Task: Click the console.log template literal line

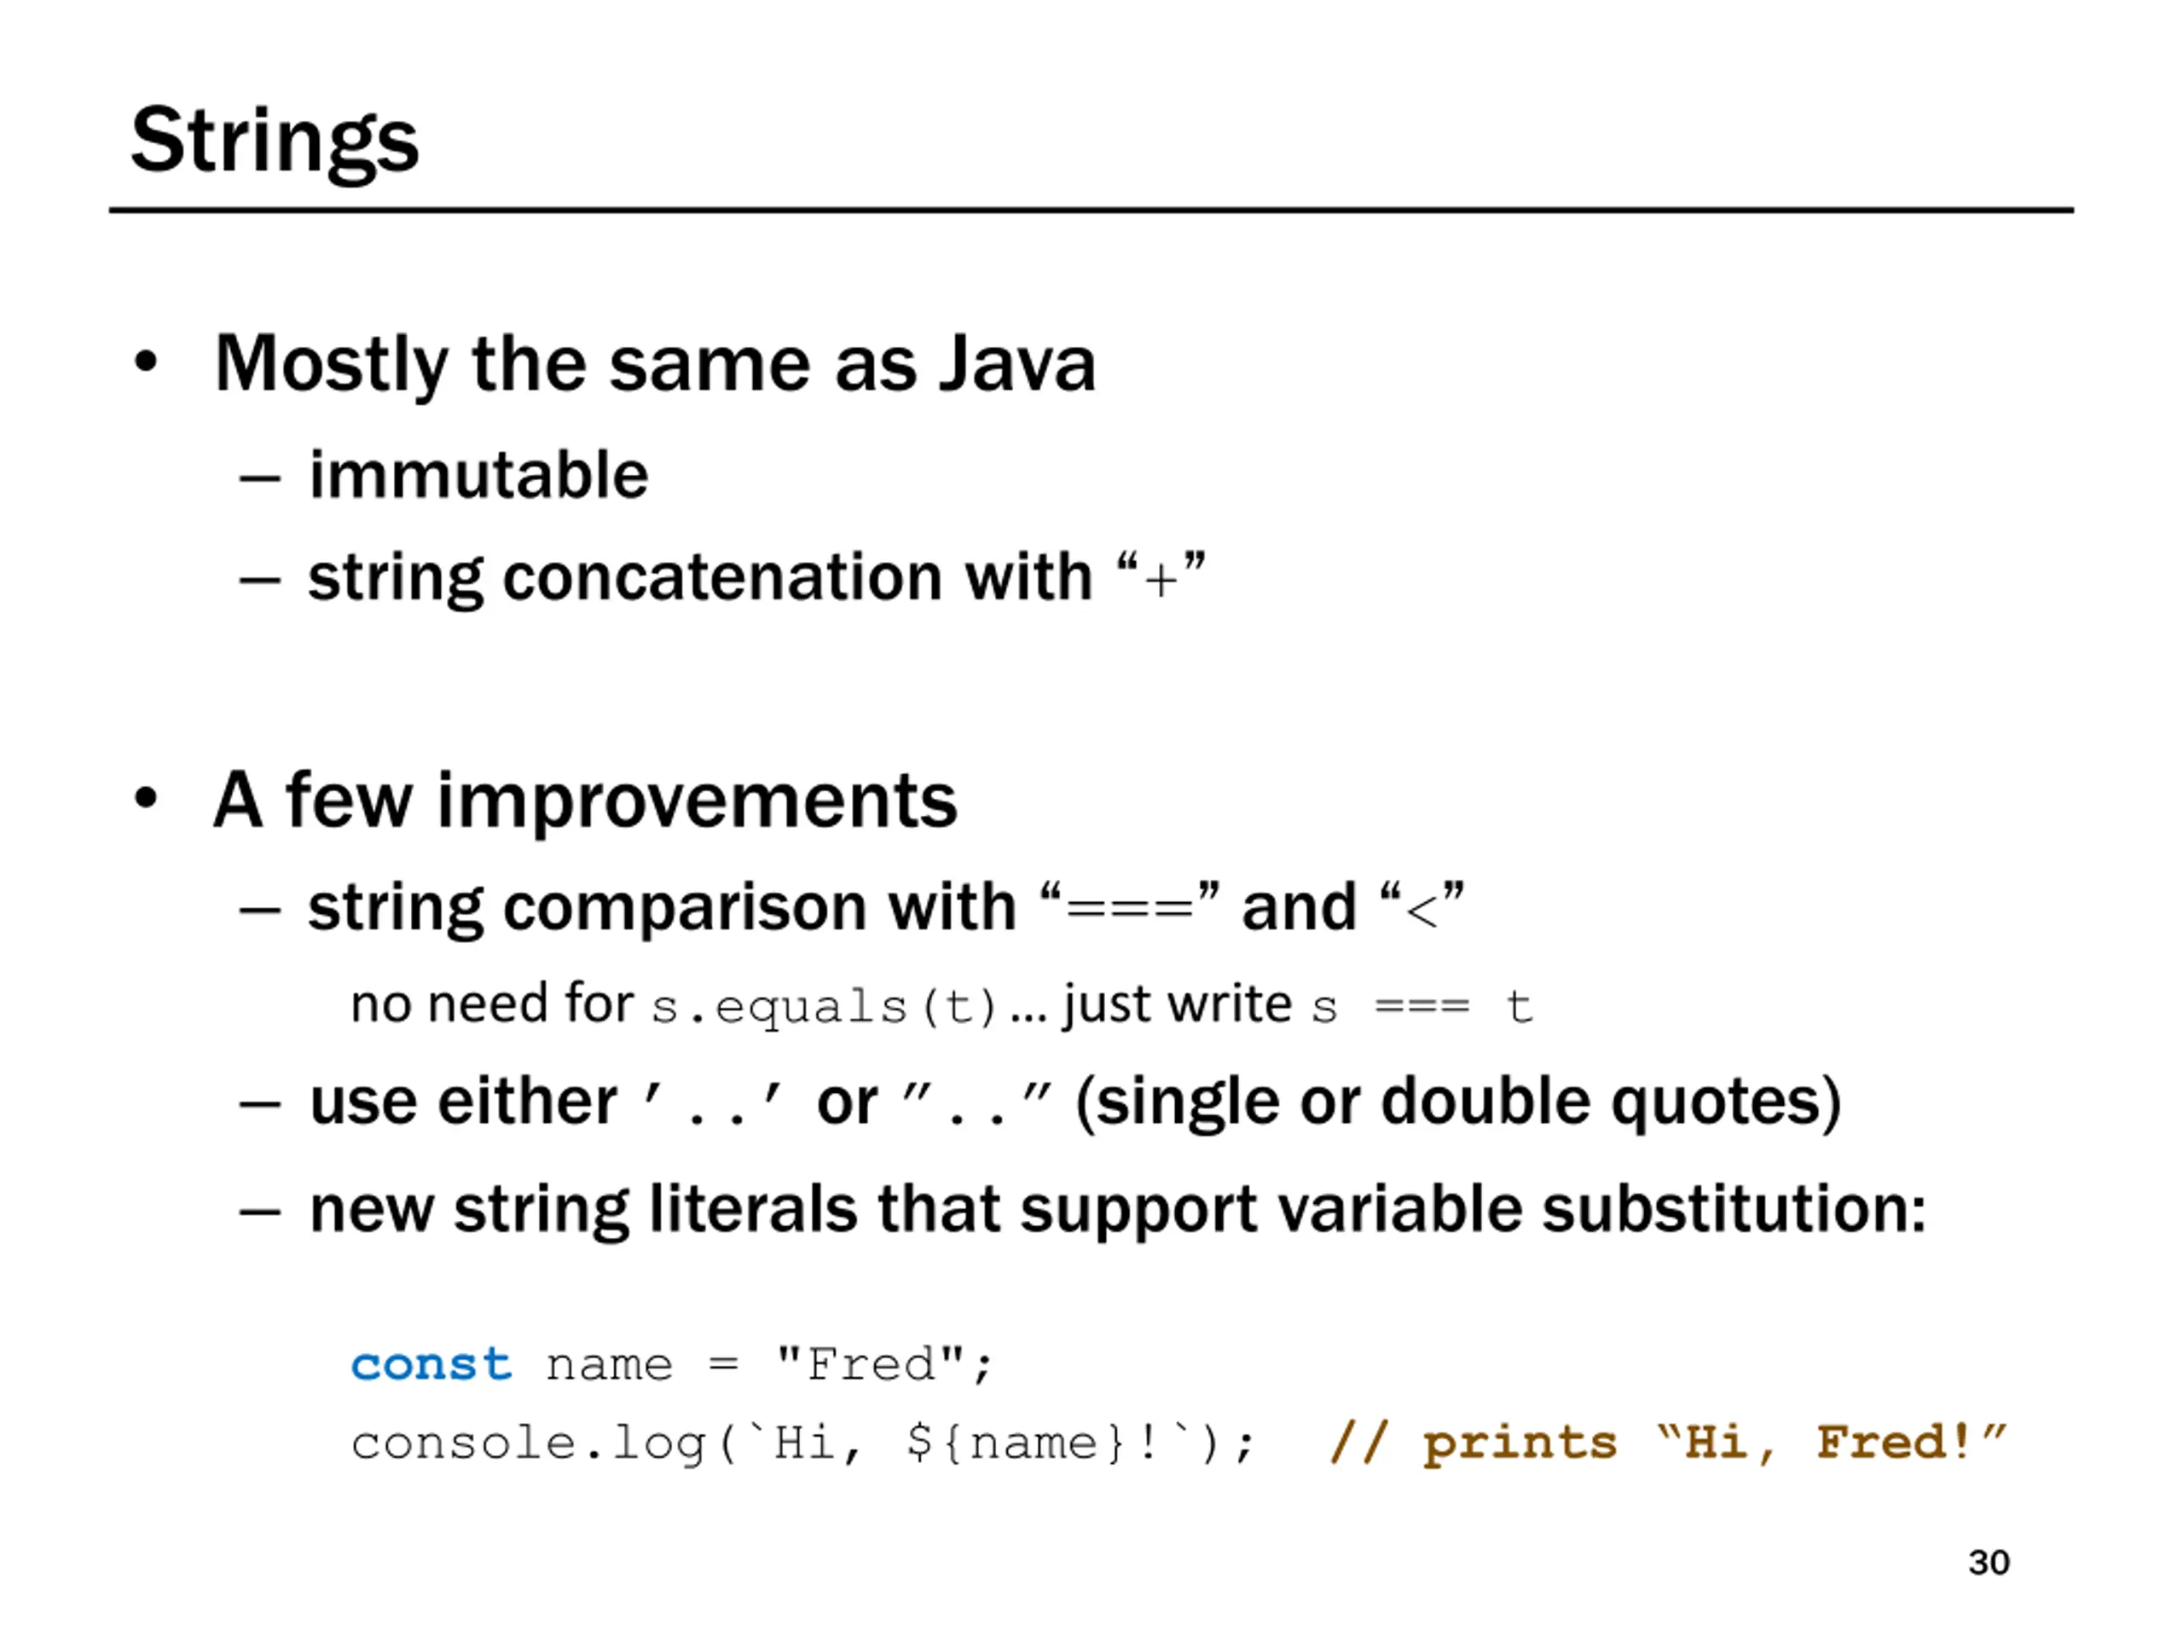Action: (803, 1444)
